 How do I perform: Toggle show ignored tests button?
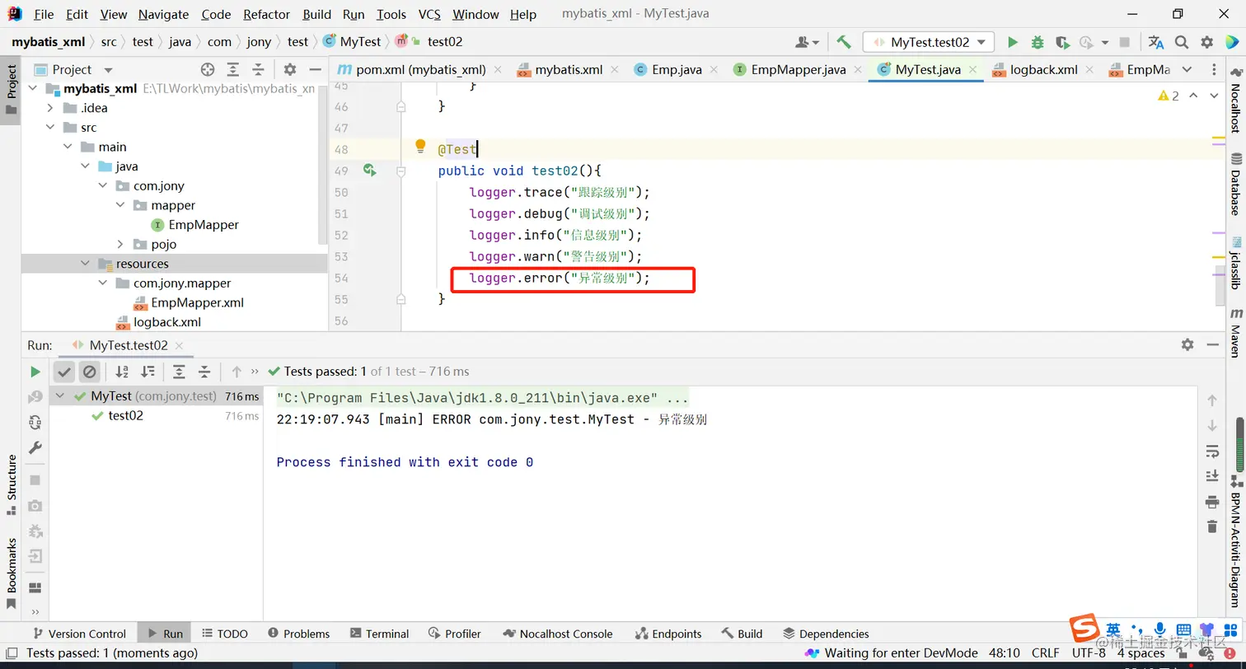click(89, 372)
